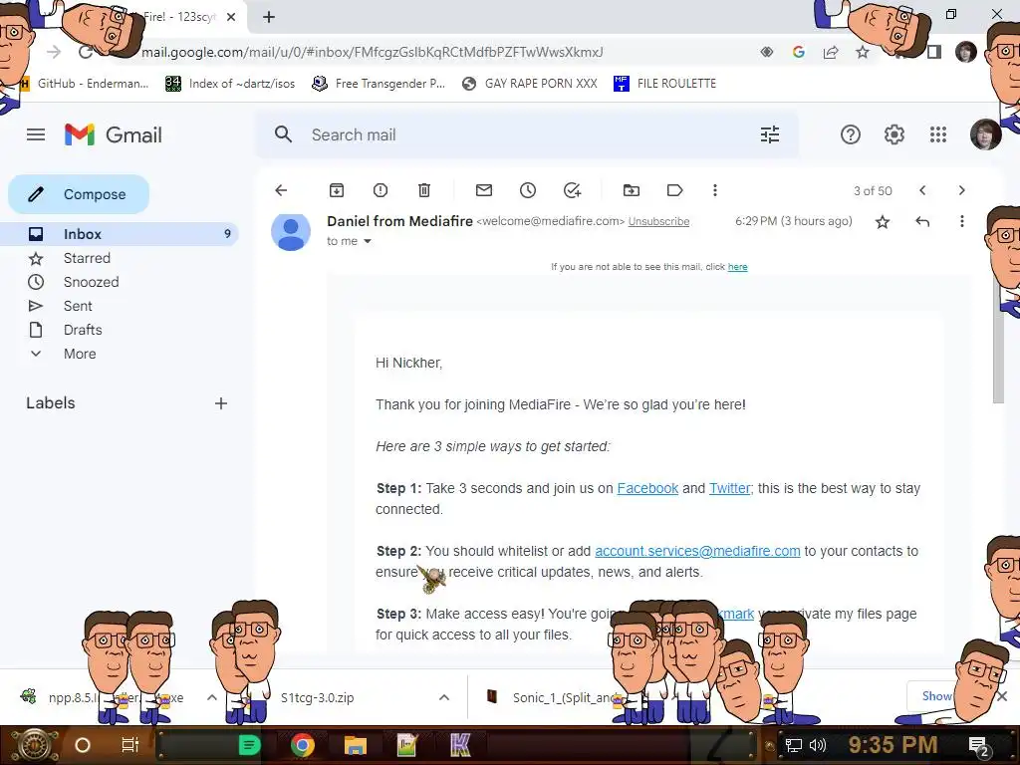This screenshot has height=765, width=1020.
Task: Report this email as spam
Action: click(381, 190)
